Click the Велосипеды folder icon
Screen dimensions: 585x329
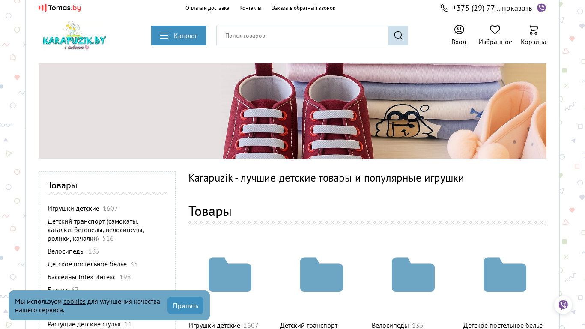[413, 275]
